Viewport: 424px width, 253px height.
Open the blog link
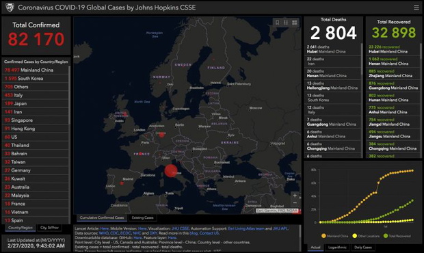tap(194, 233)
